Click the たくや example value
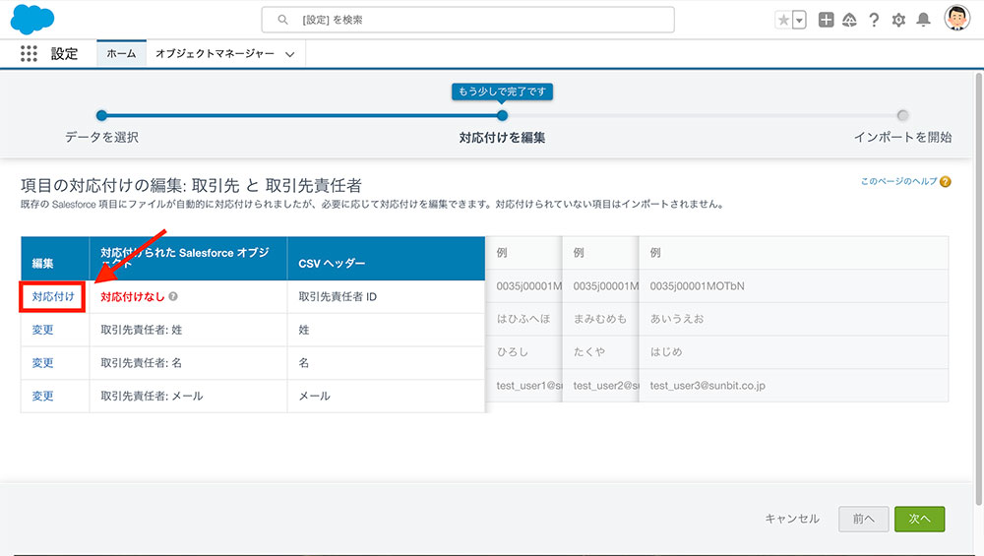Image resolution: width=984 pixels, height=556 pixels. (x=589, y=352)
